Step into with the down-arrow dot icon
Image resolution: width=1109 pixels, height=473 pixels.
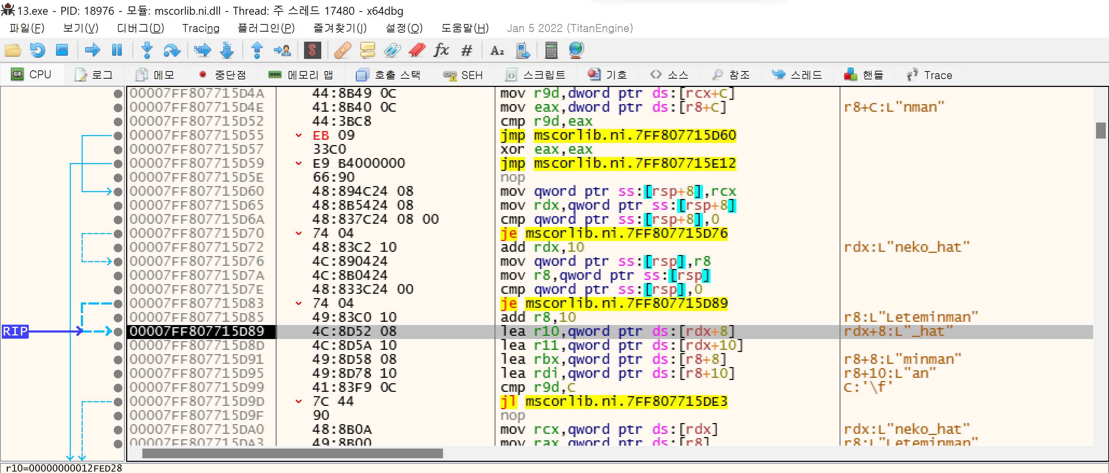click(x=147, y=50)
